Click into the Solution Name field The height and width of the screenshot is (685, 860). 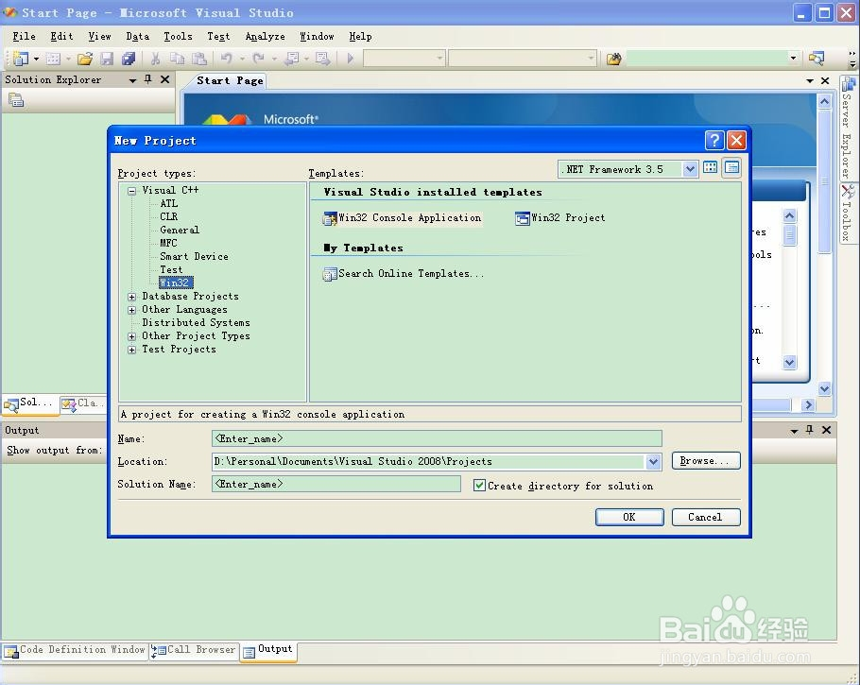(x=335, y=484)
